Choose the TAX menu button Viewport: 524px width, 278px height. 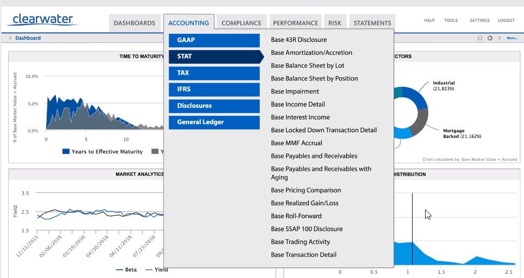pos(214,73)
